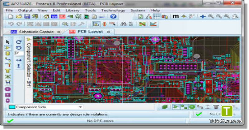
Task: Toggle metric units with the 'm' icon
Action: [x=176, y=16]
